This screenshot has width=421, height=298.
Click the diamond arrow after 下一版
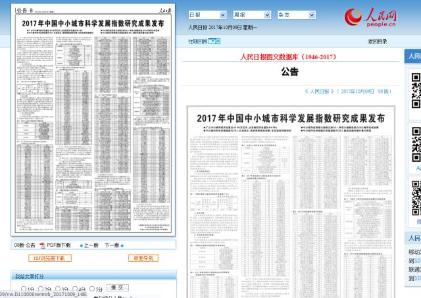tap(122, 245)
